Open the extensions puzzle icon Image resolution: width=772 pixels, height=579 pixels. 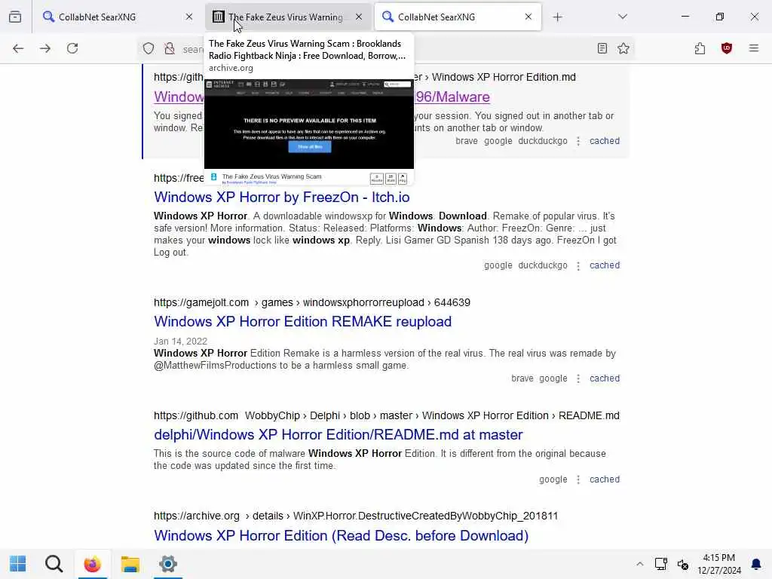(700, 48)
